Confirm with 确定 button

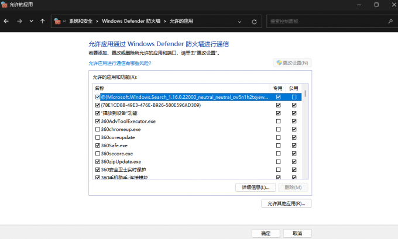point(266,233)
